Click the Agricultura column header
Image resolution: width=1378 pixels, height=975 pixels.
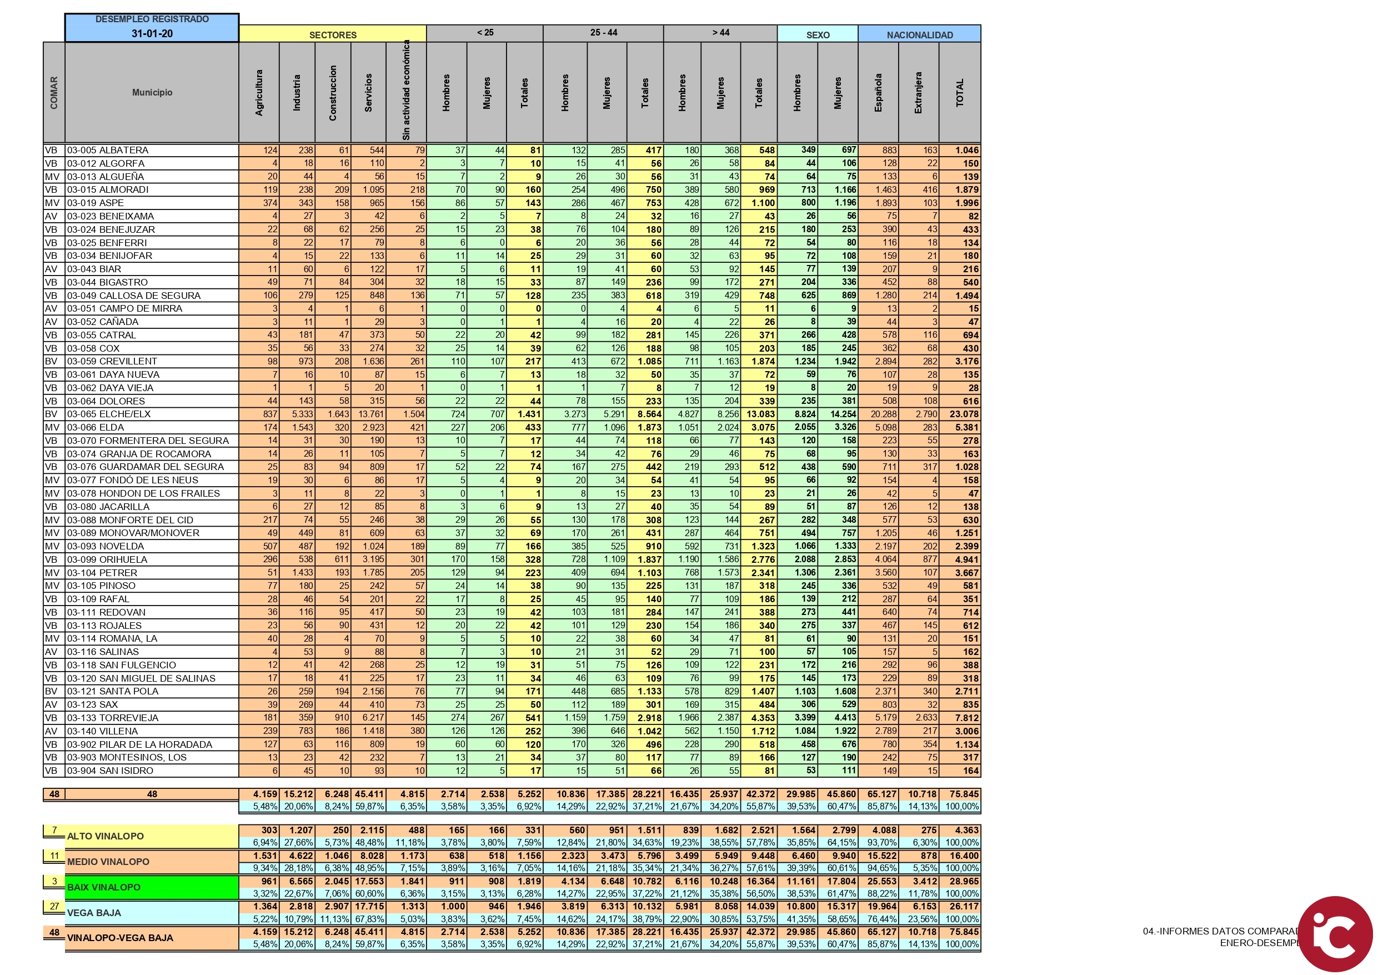pos(259,92)
